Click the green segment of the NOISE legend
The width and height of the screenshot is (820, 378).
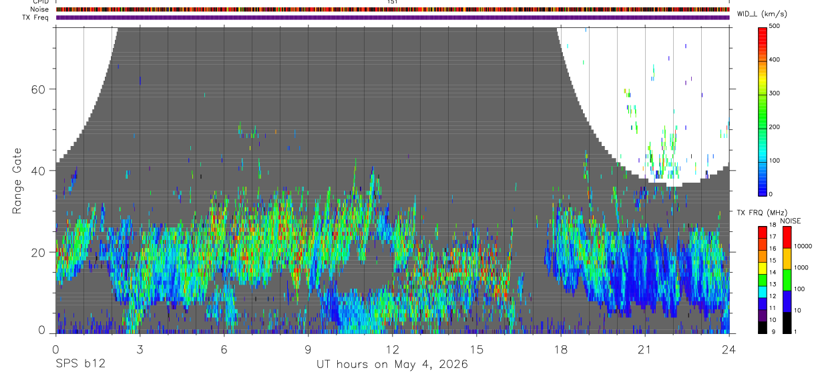tap(787, 280)
